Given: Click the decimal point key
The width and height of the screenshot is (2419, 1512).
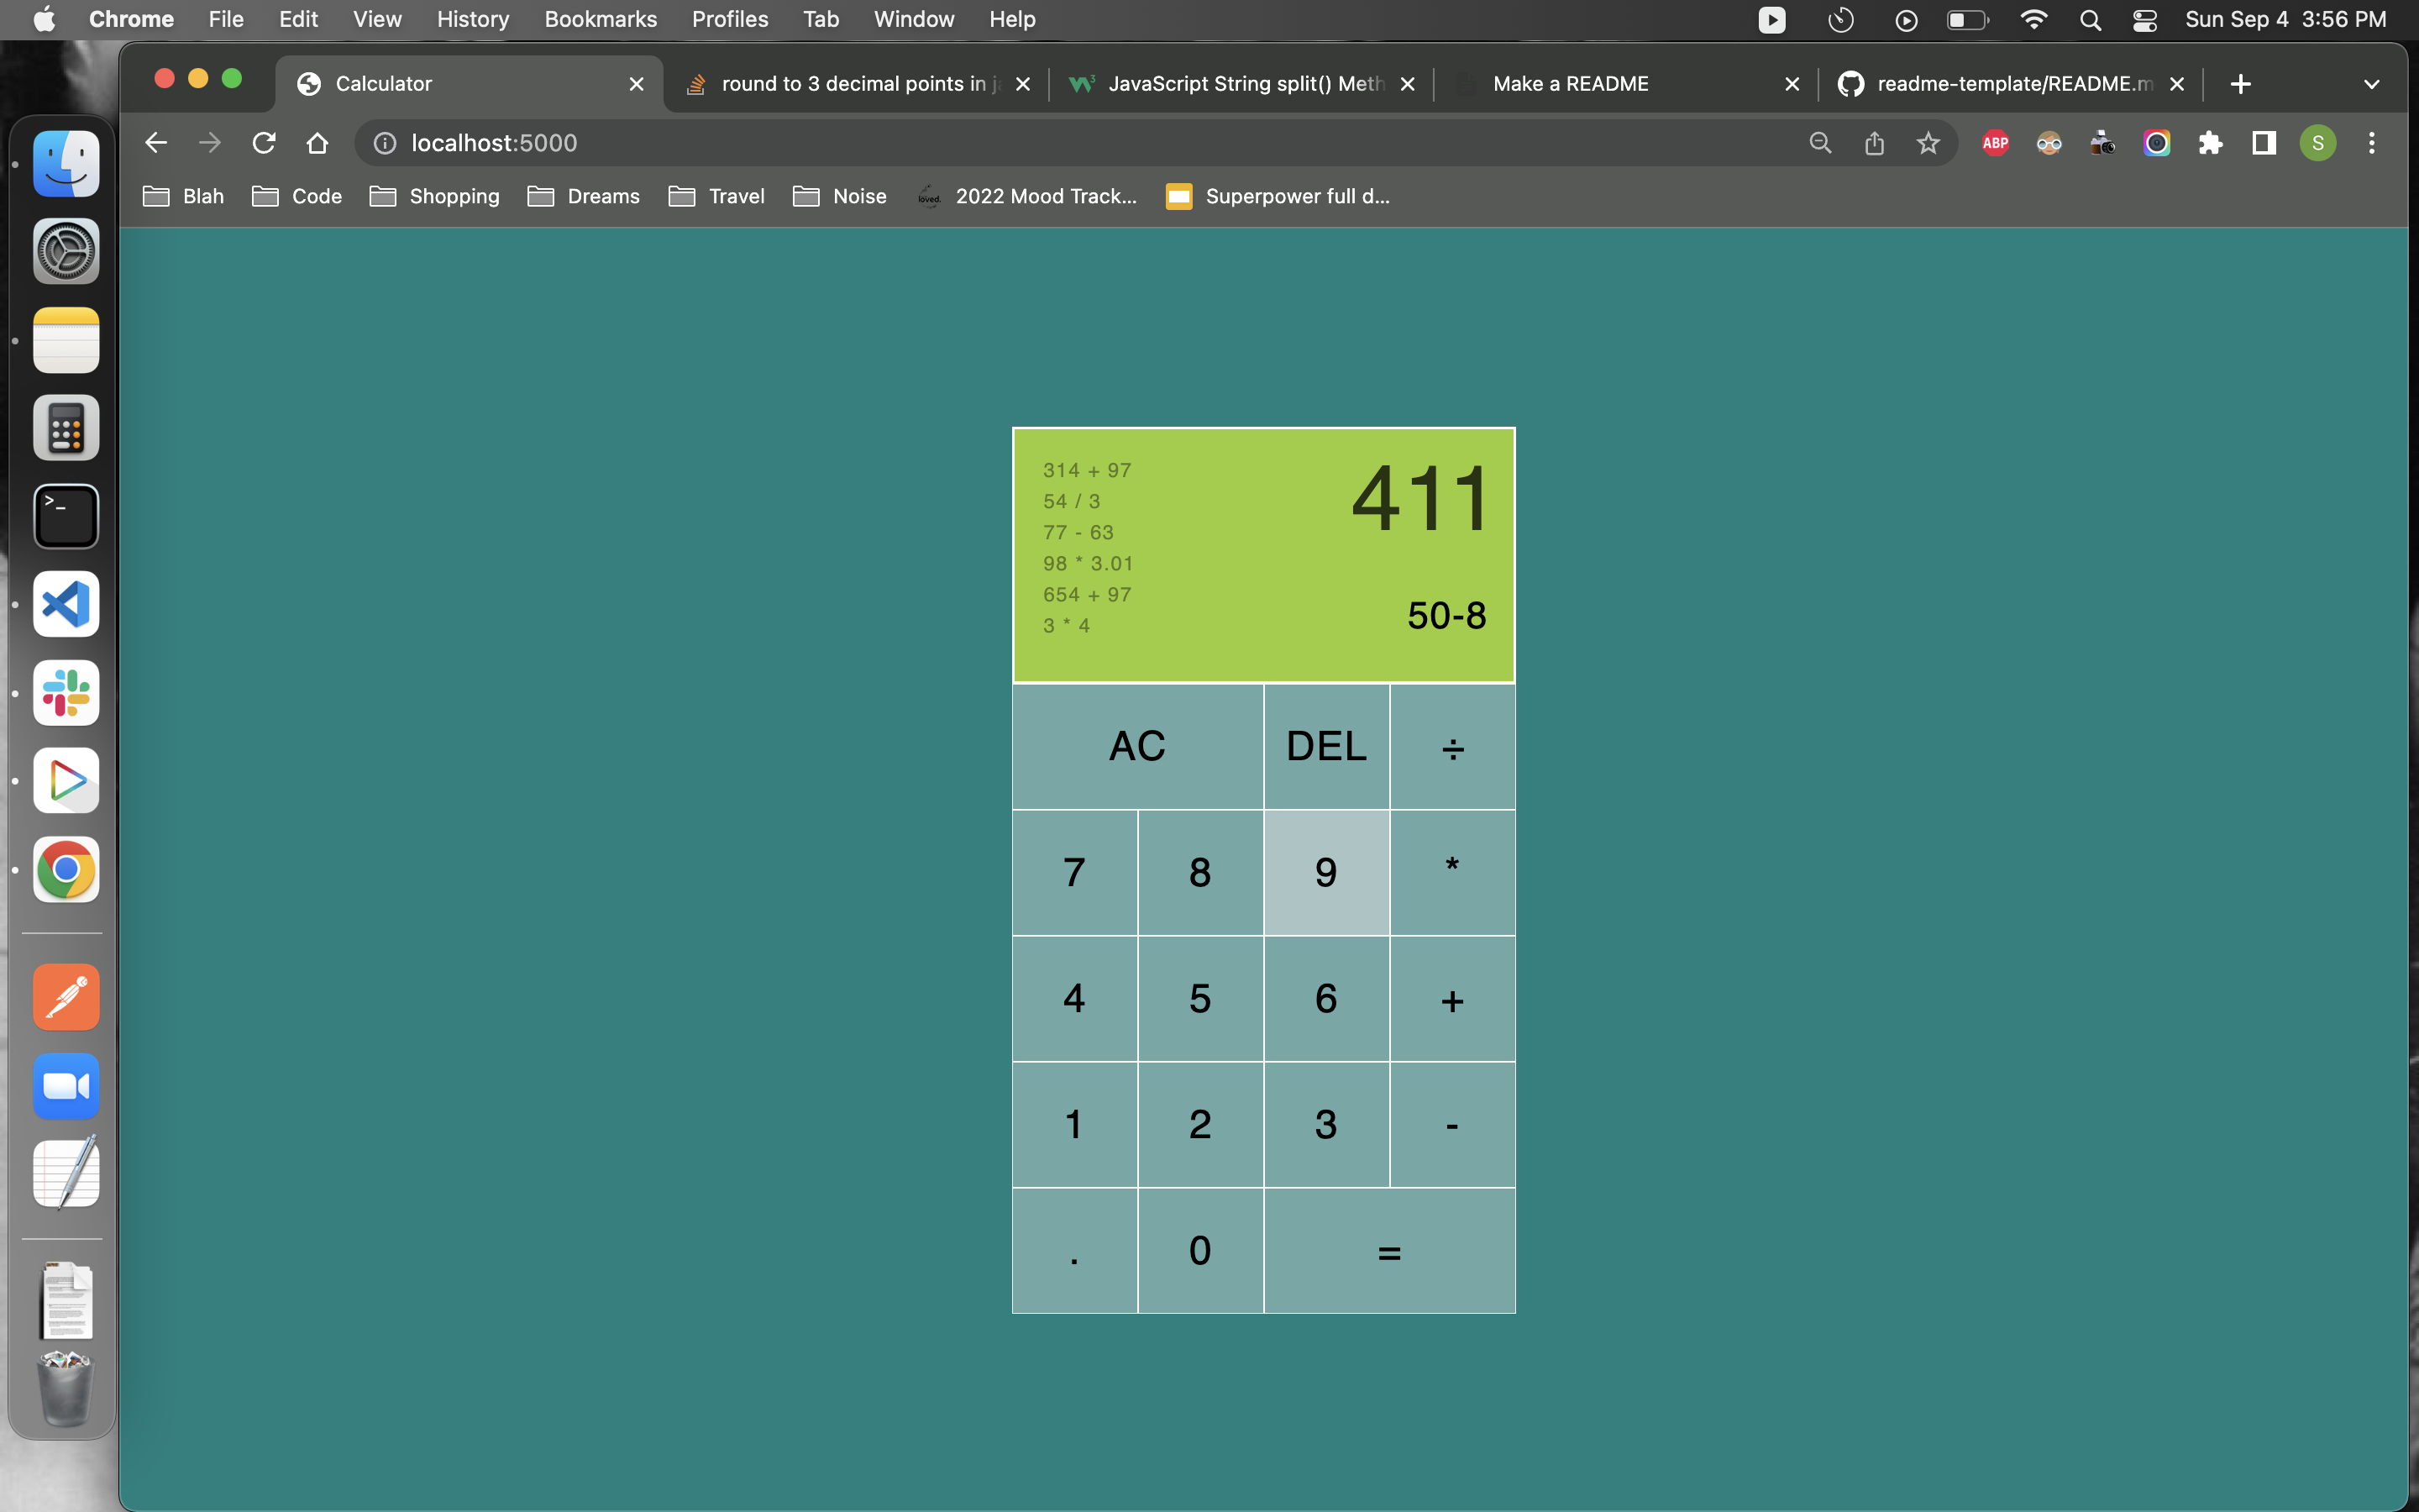Looking at the screenshot, I should (x=1074, y=1251).
